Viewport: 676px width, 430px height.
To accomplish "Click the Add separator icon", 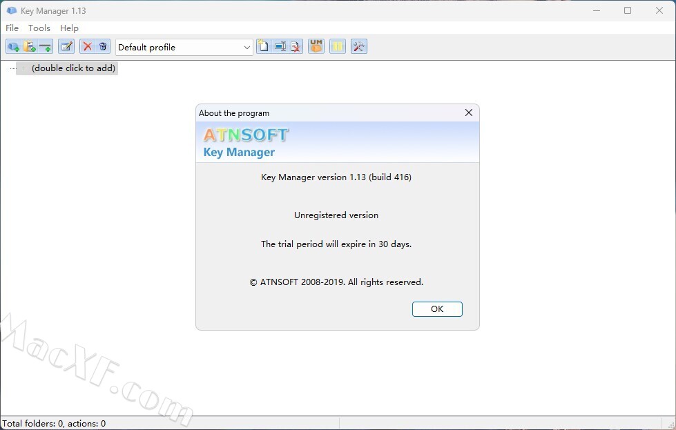I will (46, 46).
